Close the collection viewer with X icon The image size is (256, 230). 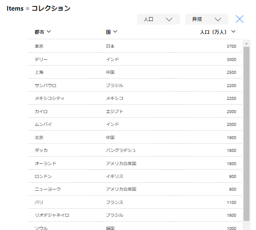(239, 19)
